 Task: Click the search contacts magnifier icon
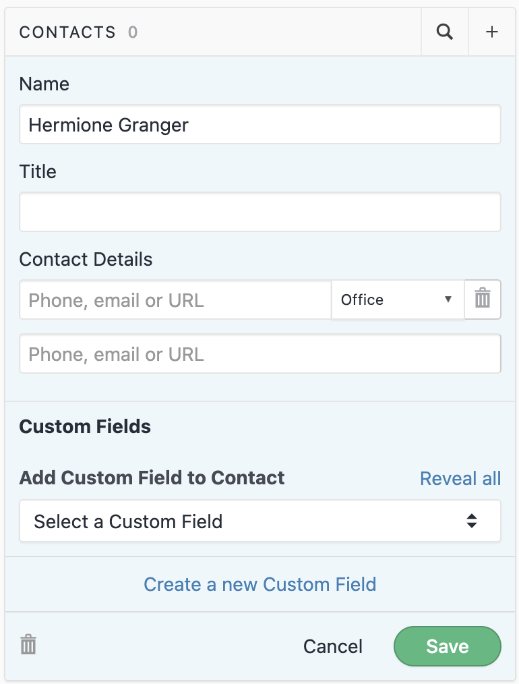click(x=445, y=32)
